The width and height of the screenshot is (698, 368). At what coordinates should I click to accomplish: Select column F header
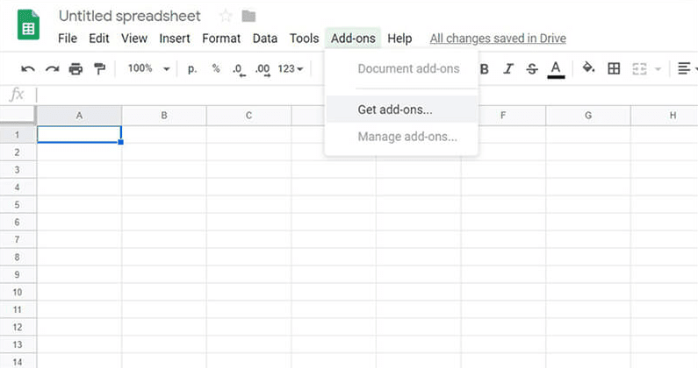coord(503,116)
